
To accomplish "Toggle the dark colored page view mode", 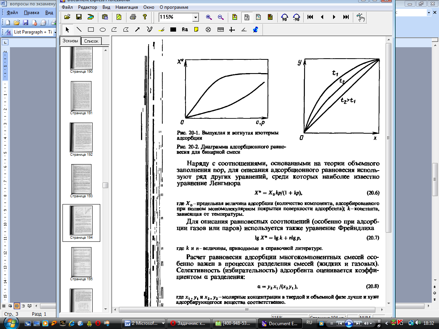I will tap(270, 17).
